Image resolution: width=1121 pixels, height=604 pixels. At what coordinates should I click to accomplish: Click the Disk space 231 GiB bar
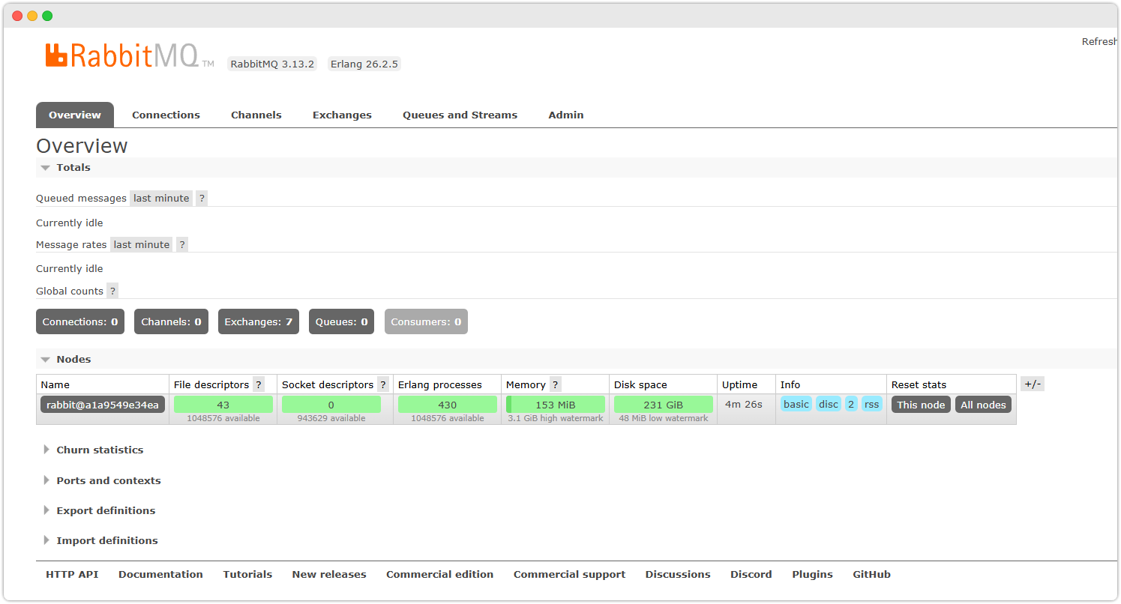(x=664, y=405)
